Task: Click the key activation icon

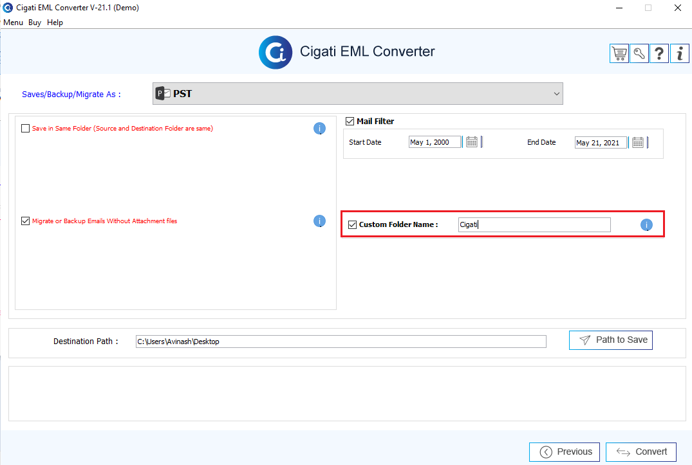Action: pos(639,54)
